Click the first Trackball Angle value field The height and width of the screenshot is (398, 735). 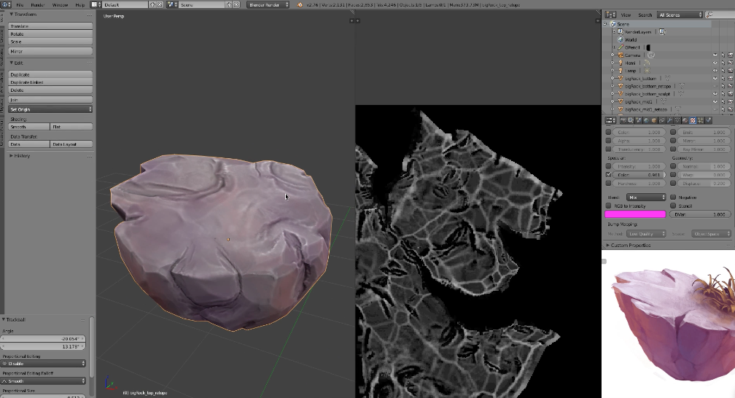click(x=44, y=338)
